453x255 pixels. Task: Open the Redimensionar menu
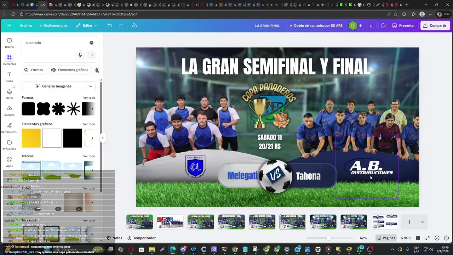pos(53,25)
